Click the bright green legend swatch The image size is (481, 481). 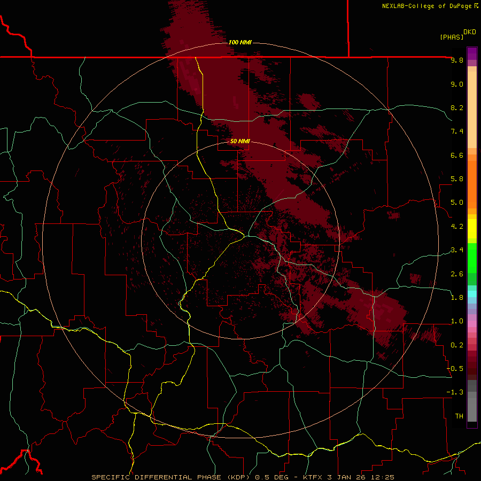click(472, 258)
